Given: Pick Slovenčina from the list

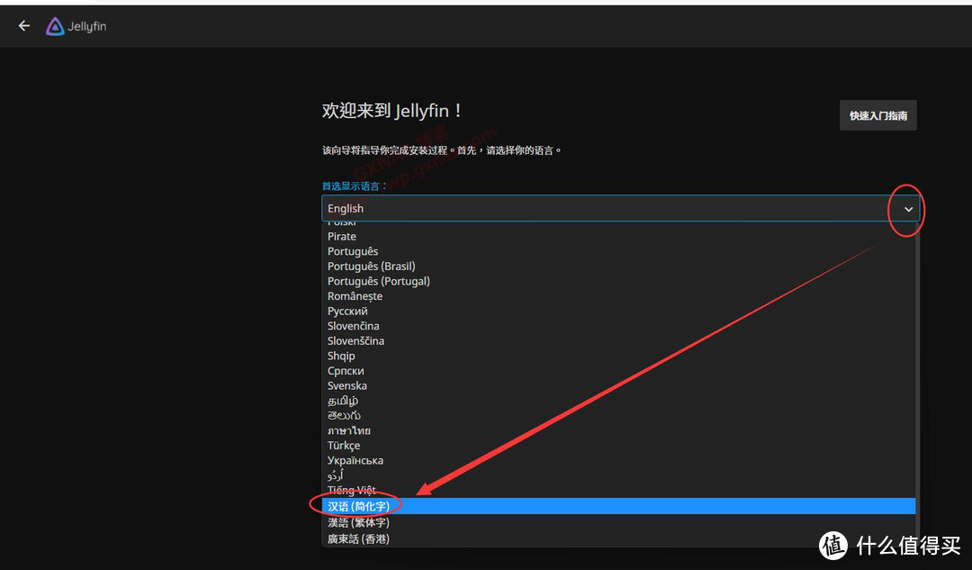Looking at the screenshot, I should 618,326.
